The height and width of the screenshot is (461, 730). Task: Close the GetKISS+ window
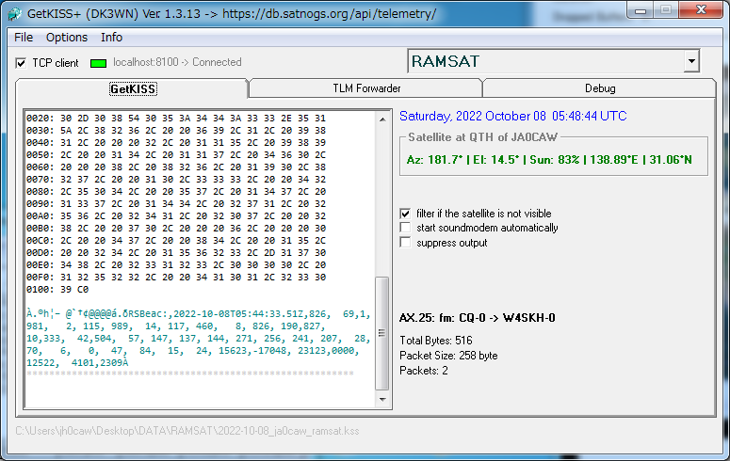[x=701, y=10]
